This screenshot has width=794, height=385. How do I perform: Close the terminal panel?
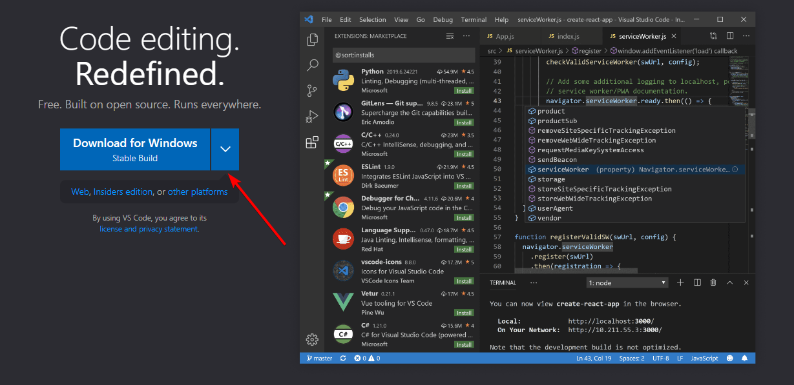pos(746,282)
